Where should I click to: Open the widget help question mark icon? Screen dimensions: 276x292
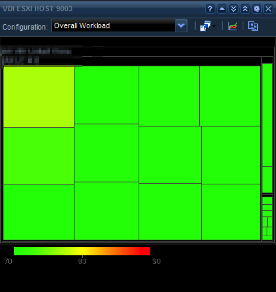coord(211,9)
